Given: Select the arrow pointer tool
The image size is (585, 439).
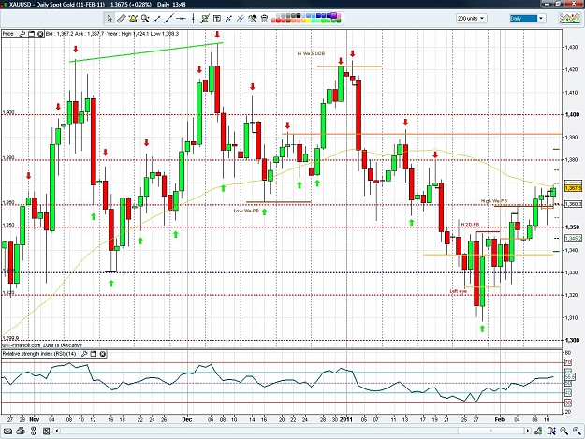Looking at the screenshot, I should [x=110, y=19].
